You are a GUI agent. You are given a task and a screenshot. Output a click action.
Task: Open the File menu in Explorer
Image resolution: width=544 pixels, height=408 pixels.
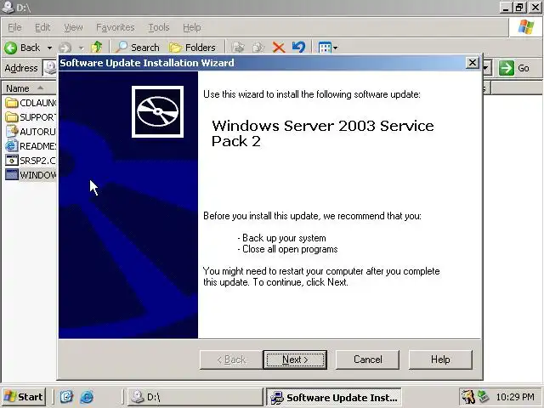(14, 27)
